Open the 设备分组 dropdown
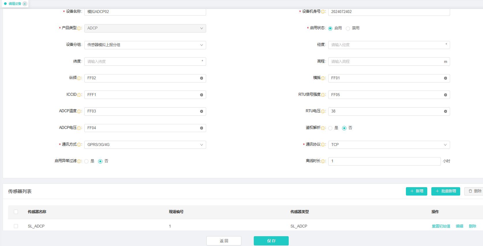Viewport: 483px width, 246px height. [x=145, y=45]
